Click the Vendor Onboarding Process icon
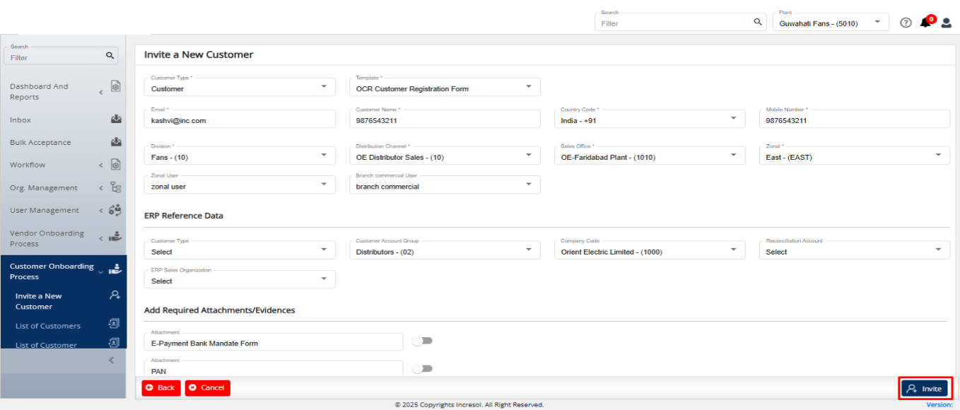Viewport: 960px width, 410px height. 115,236
